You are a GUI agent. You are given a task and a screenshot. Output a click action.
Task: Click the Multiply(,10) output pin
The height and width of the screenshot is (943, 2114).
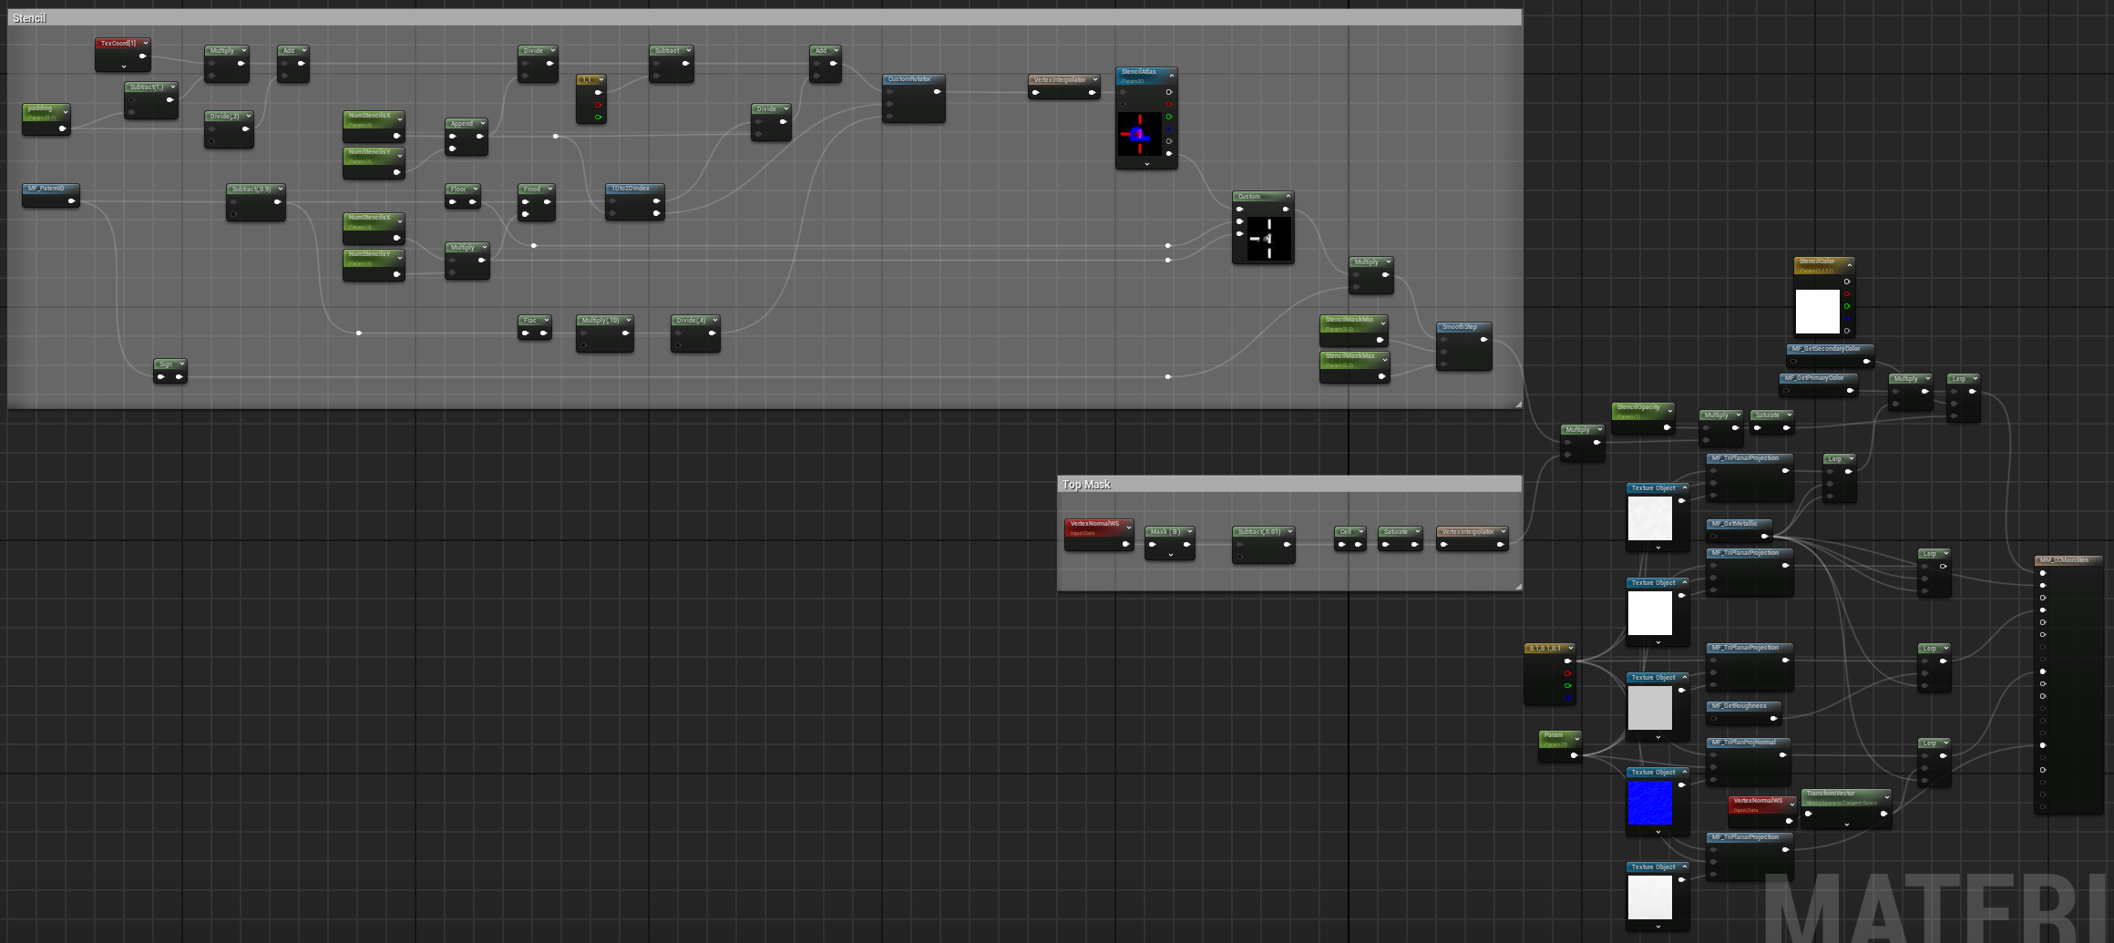(625, 333)
